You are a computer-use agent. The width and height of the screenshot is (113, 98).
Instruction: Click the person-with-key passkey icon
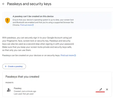[9, 90]
